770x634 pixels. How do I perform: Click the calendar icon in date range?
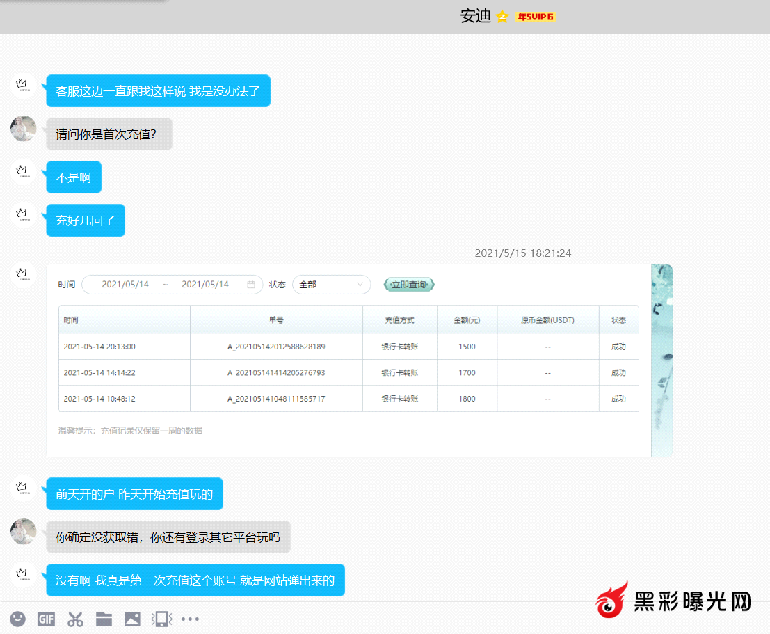click(251, 285)
